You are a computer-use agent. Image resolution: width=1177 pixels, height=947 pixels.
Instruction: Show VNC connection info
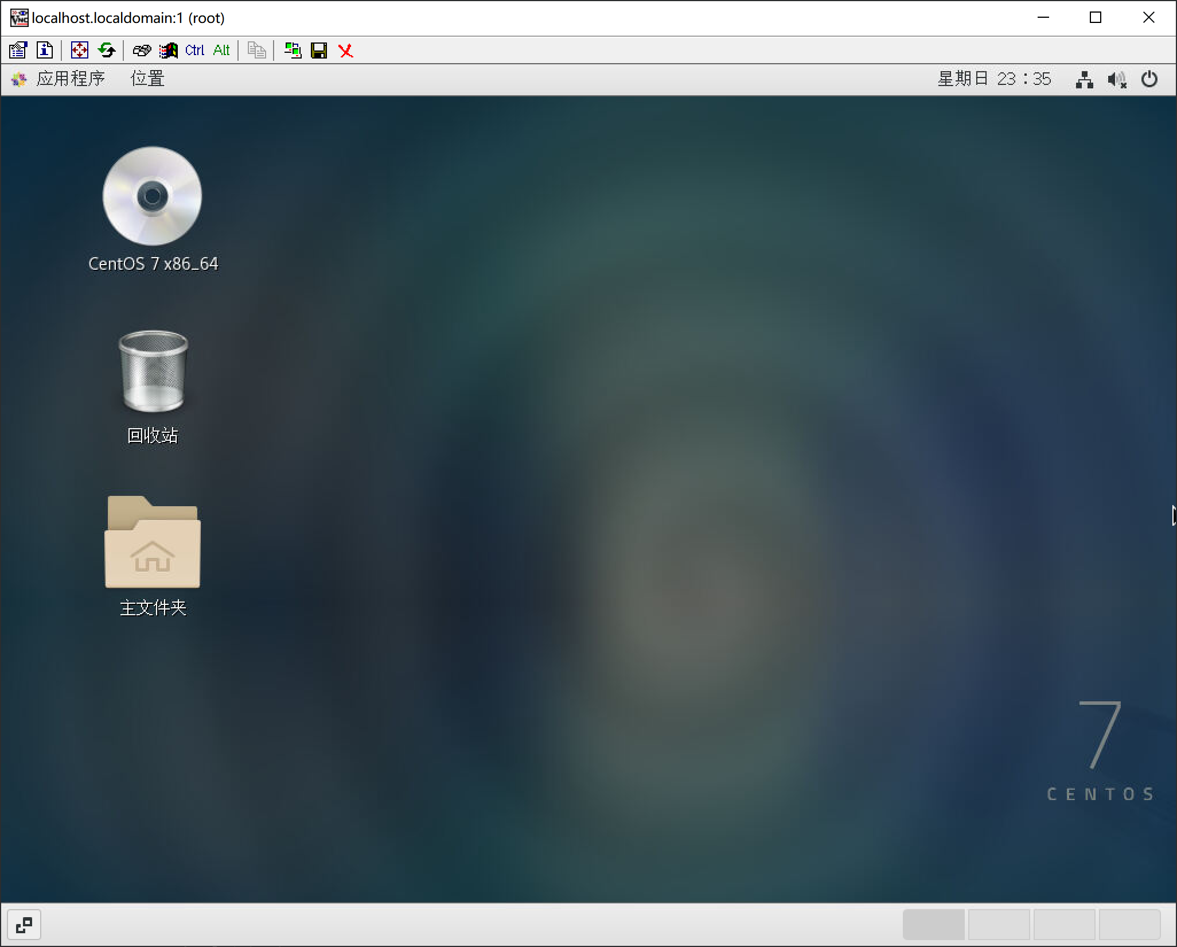point(45,51)
